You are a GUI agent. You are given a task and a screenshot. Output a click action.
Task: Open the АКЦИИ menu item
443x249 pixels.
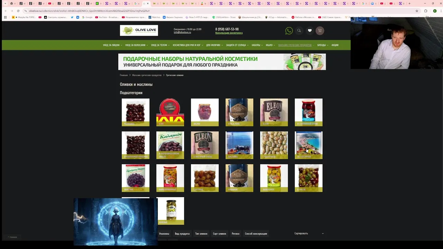click(335, 45)
